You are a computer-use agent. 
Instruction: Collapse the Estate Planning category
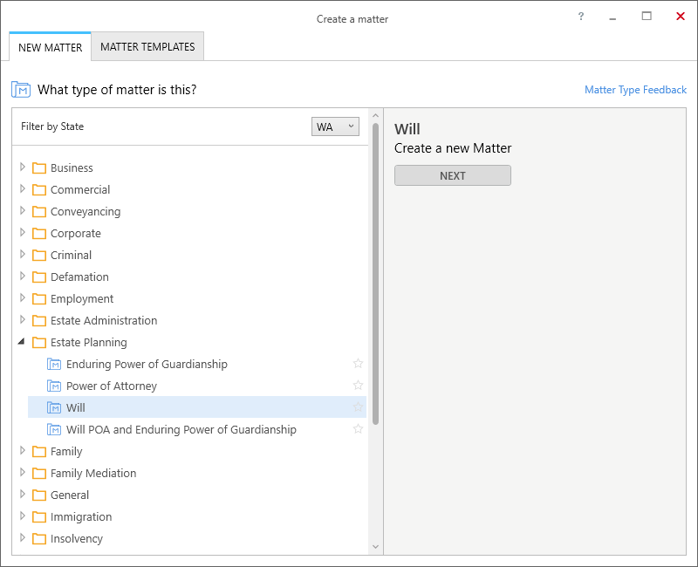coord(21,341)
